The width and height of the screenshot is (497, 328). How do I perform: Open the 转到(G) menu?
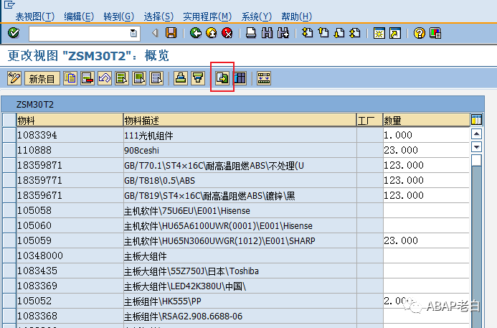(x=119, y=17)
